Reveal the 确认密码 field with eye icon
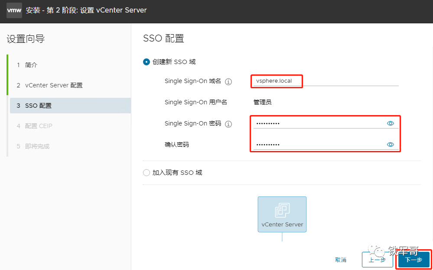The width and height of the screenshot is (433, 270). (390, 145)
